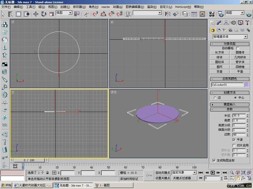Open the Layer Manager icon
The width and height of the screenshot is (253, 189).
click(x=185, y=14)
